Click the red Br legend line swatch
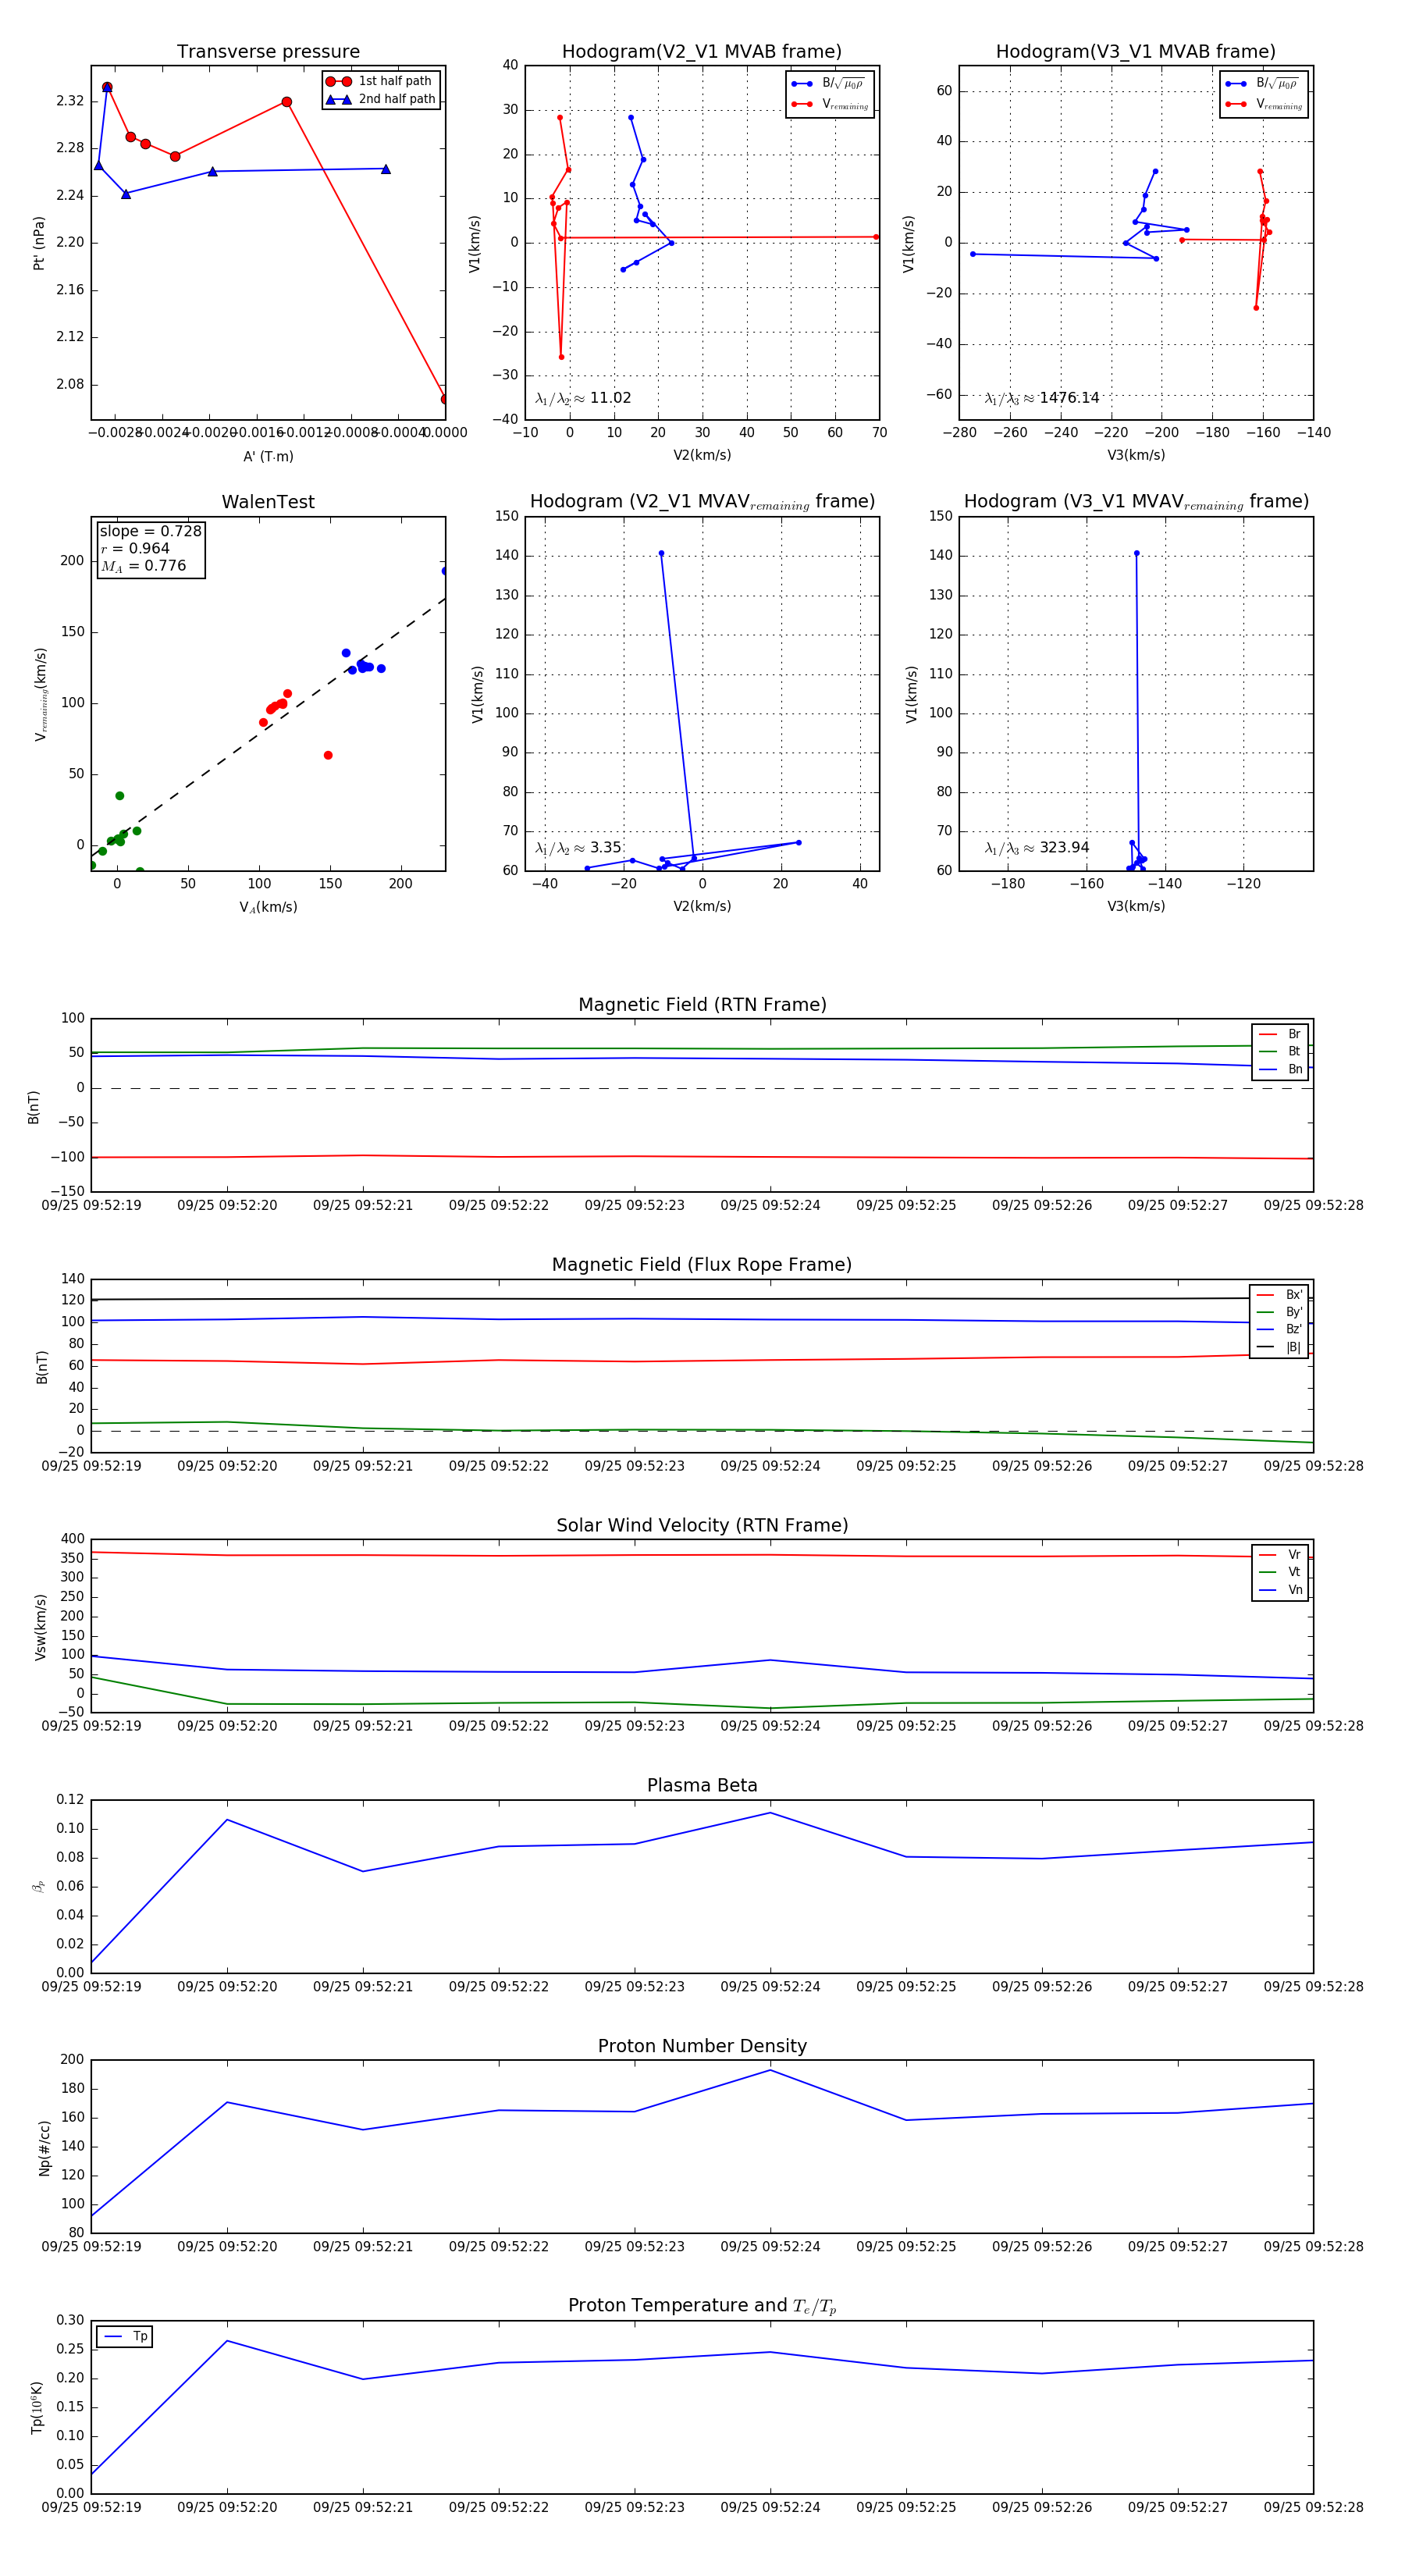The image size is (1405, 2576). [1268, 1034]
